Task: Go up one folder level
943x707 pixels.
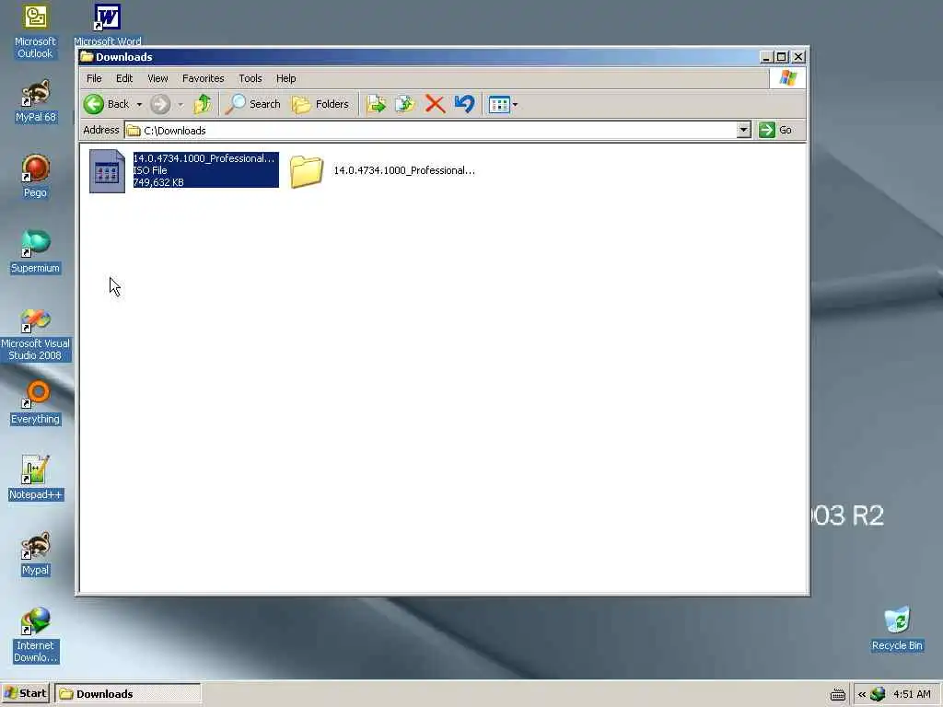Action: [x=203, y=104]
